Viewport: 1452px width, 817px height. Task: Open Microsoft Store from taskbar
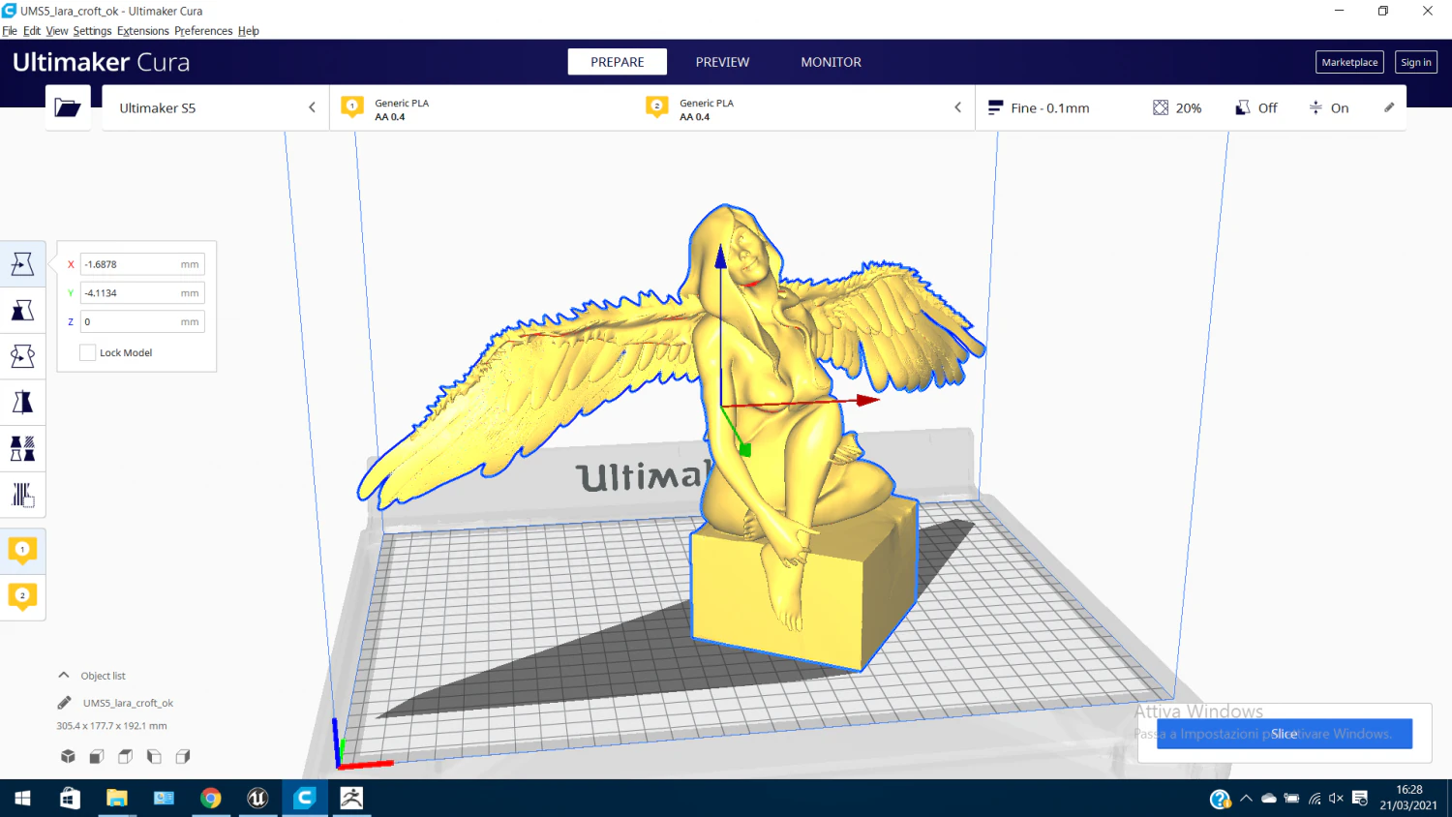point(70,798)
